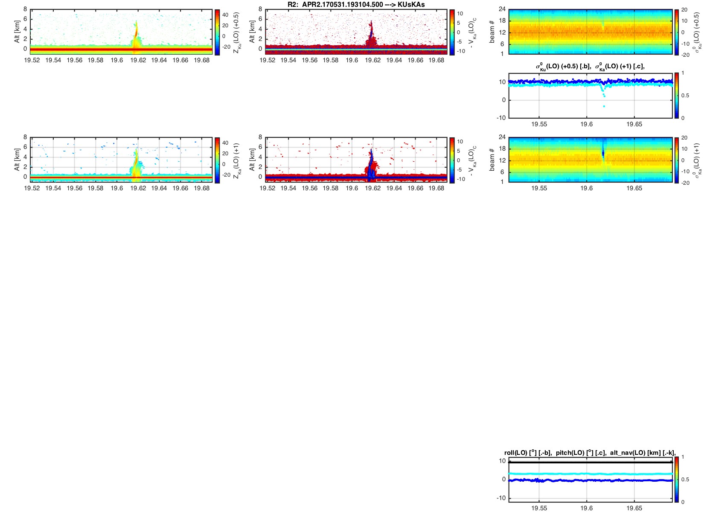Click the dark blue notch in the Ka beam plot

tap(603, 153)
